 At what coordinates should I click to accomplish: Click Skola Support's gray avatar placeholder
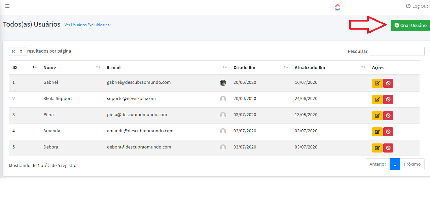click(x=223, y=99)
